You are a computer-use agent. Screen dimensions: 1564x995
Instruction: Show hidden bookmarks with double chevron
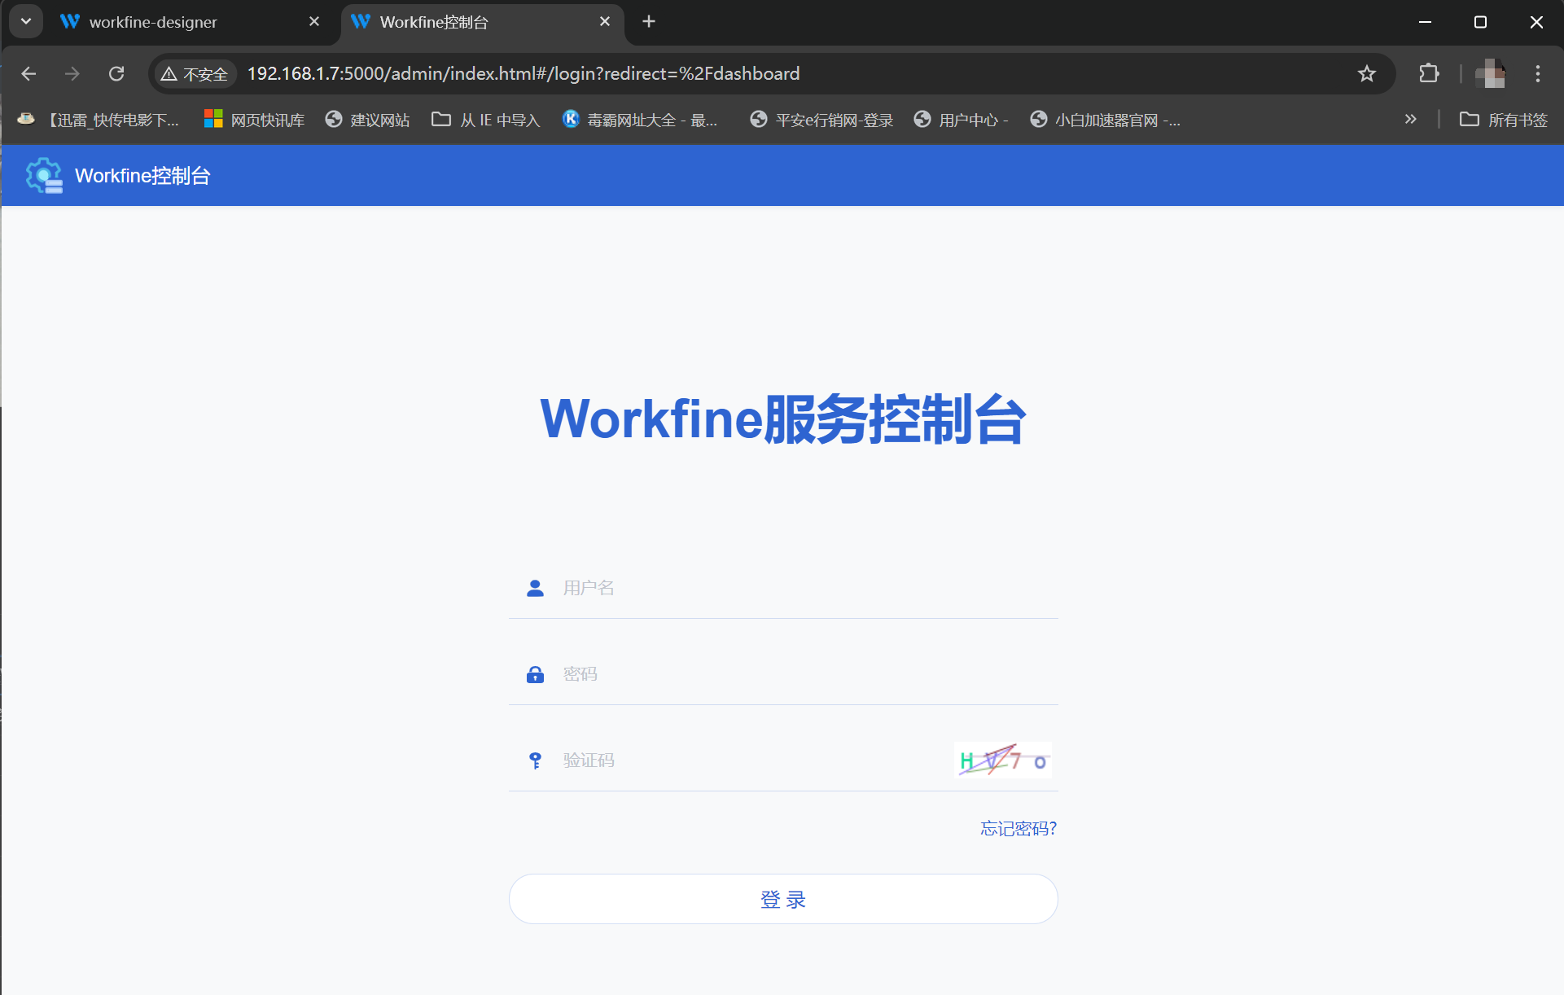1410,120
